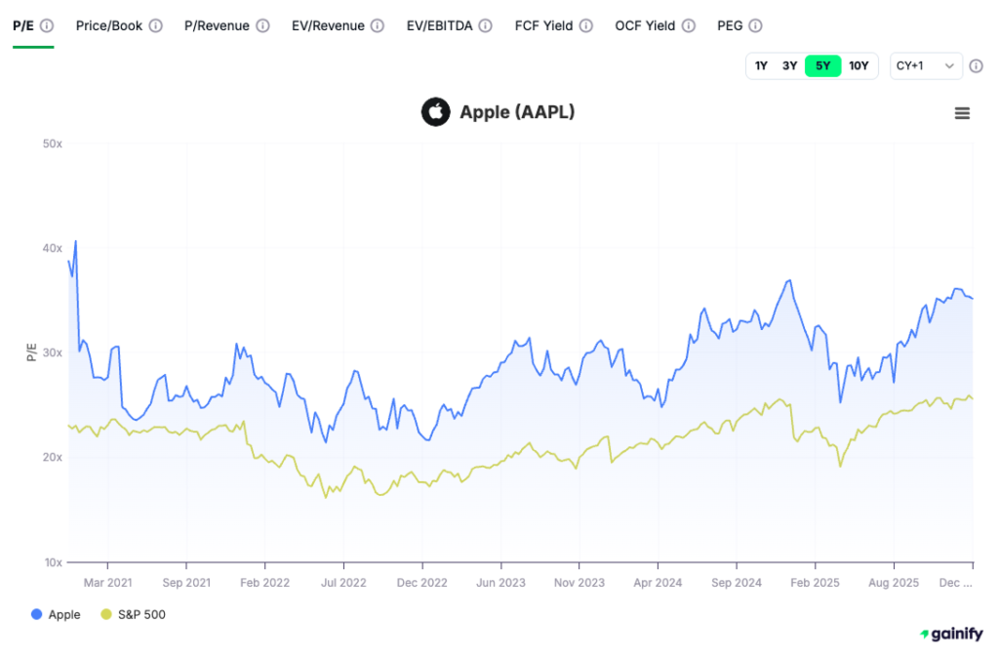
Task: Select the 10Y time range
Action: (859, 65)
